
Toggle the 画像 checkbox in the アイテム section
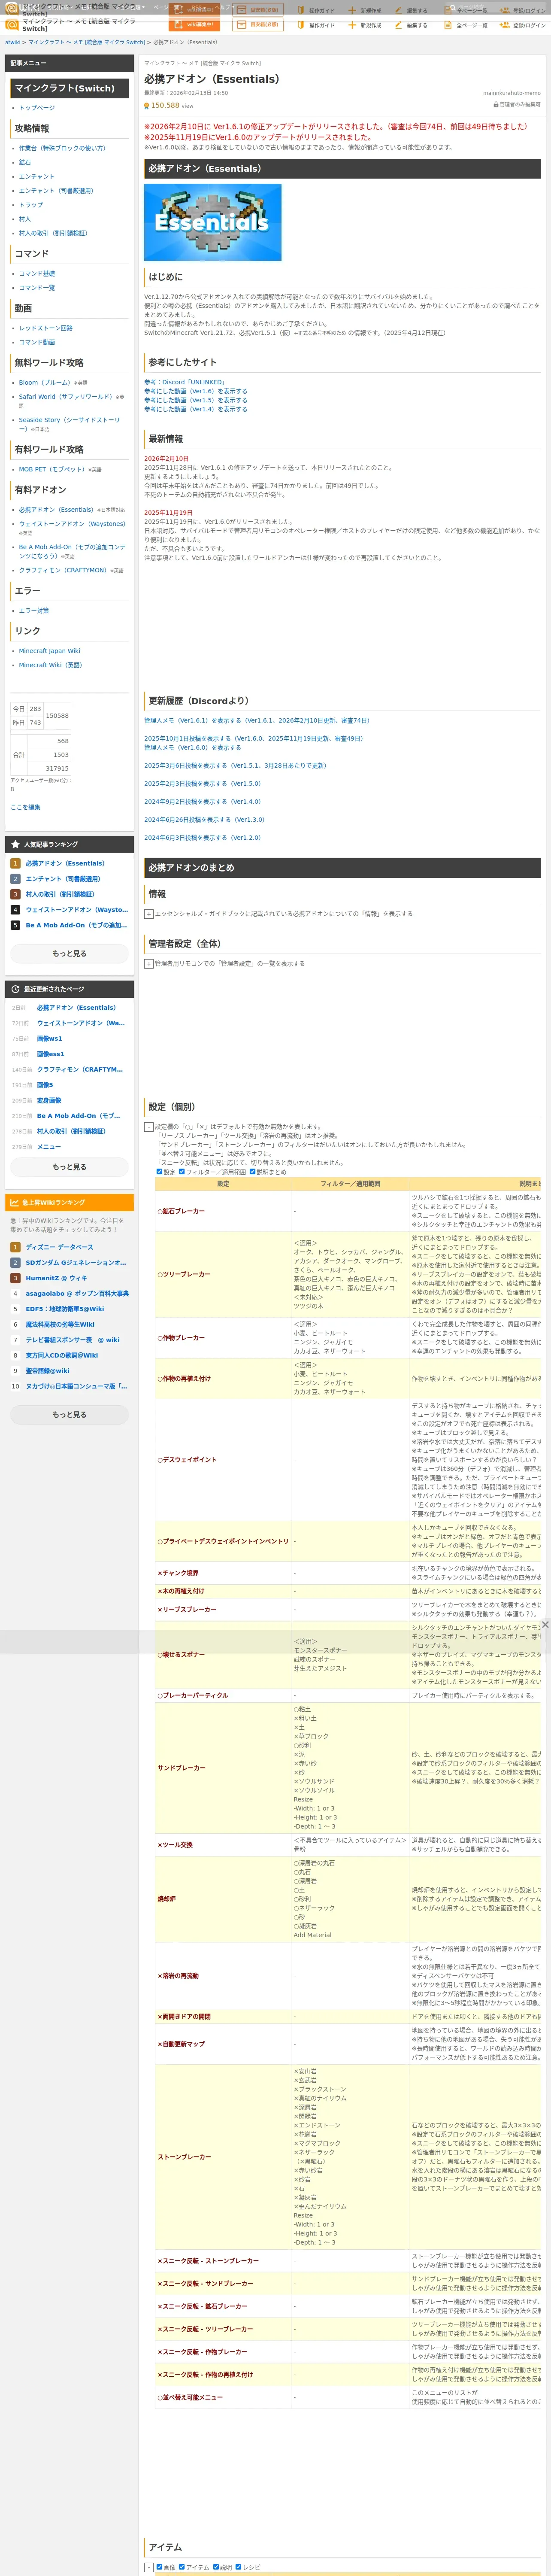(x=159, y=2567)
